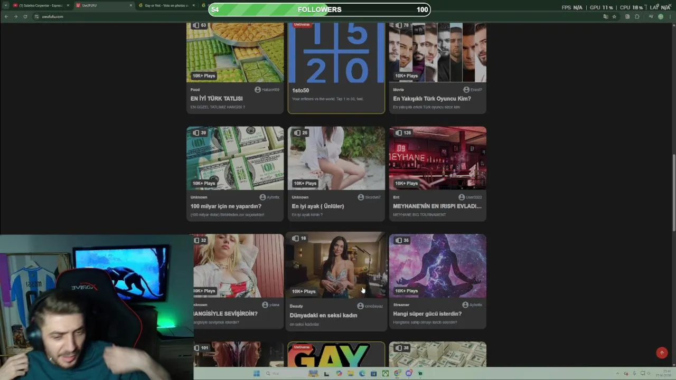Open the EN İYİ TÜRK TATLISI game

point(217,99)
